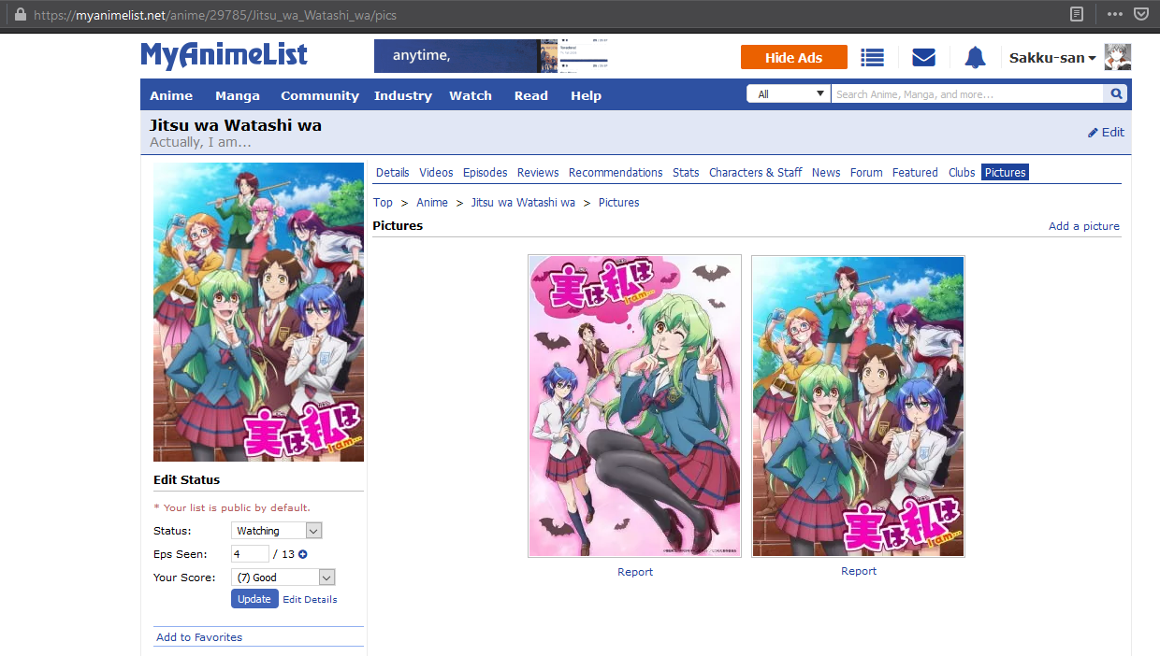Screen dimensions: 1160x656
Task: Report the group cast picture
Action: (859, 571)
